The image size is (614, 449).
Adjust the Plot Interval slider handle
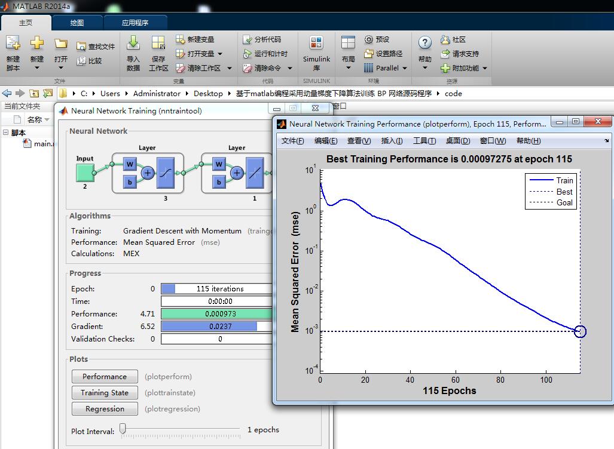(123, 429)
